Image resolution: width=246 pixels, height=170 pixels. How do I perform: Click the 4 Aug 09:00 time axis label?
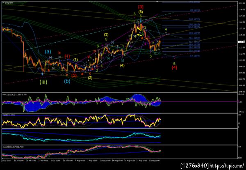click(x=80, y=161)
